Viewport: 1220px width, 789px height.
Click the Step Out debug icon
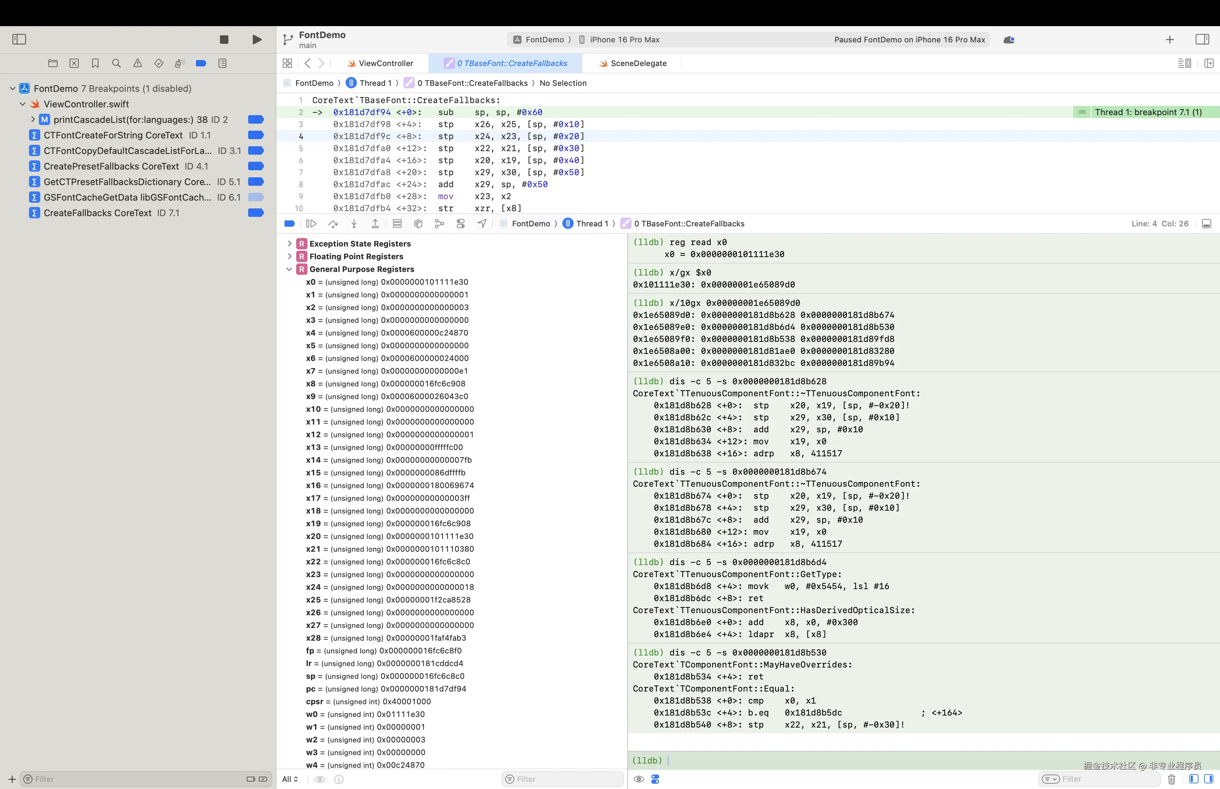(375, 224)
